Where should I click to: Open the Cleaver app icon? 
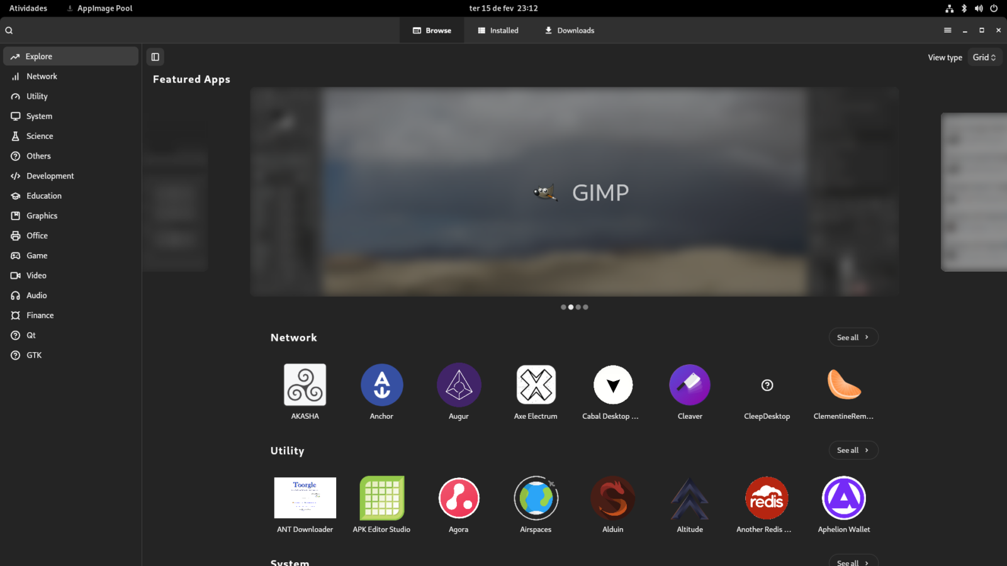coord(690,384)
